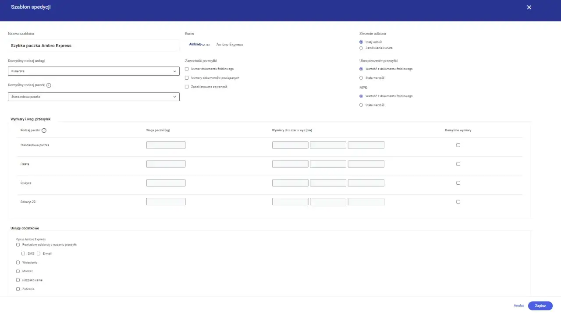Image resolution: width=561 pixels, height=313 pixels.
Task: Click the Zlecenie odbioru heading
Action: pos(373,34)
